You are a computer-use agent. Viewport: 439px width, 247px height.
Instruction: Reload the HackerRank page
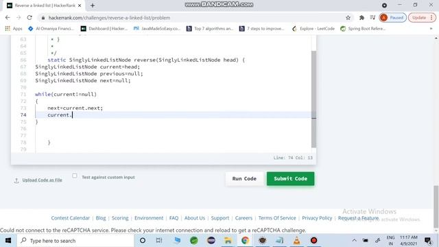coord(29,18)
